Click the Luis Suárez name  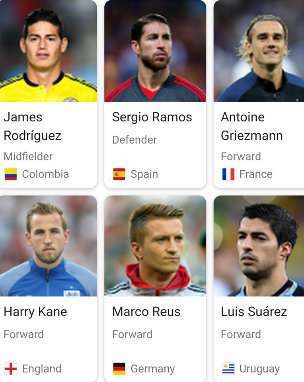[254, 312]
